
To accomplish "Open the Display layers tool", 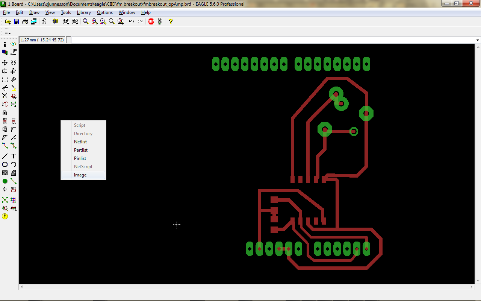I will coord(5,52).
